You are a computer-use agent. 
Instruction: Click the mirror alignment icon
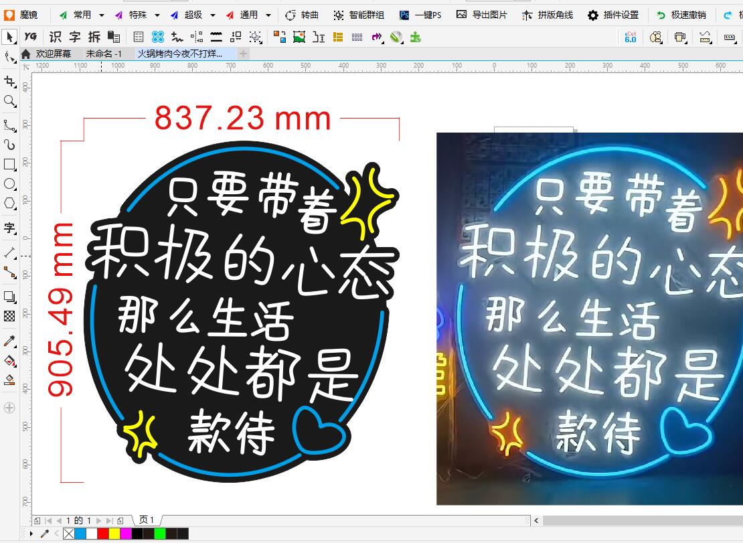pos(197,37)
